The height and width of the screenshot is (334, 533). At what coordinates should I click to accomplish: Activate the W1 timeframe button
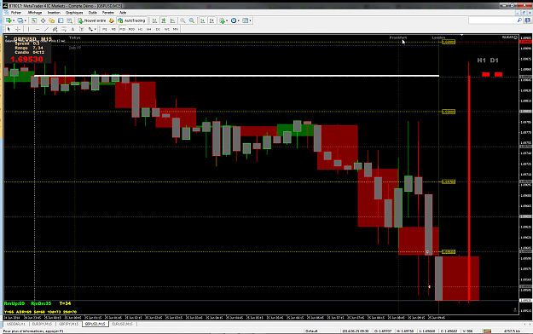coord(166,29)
